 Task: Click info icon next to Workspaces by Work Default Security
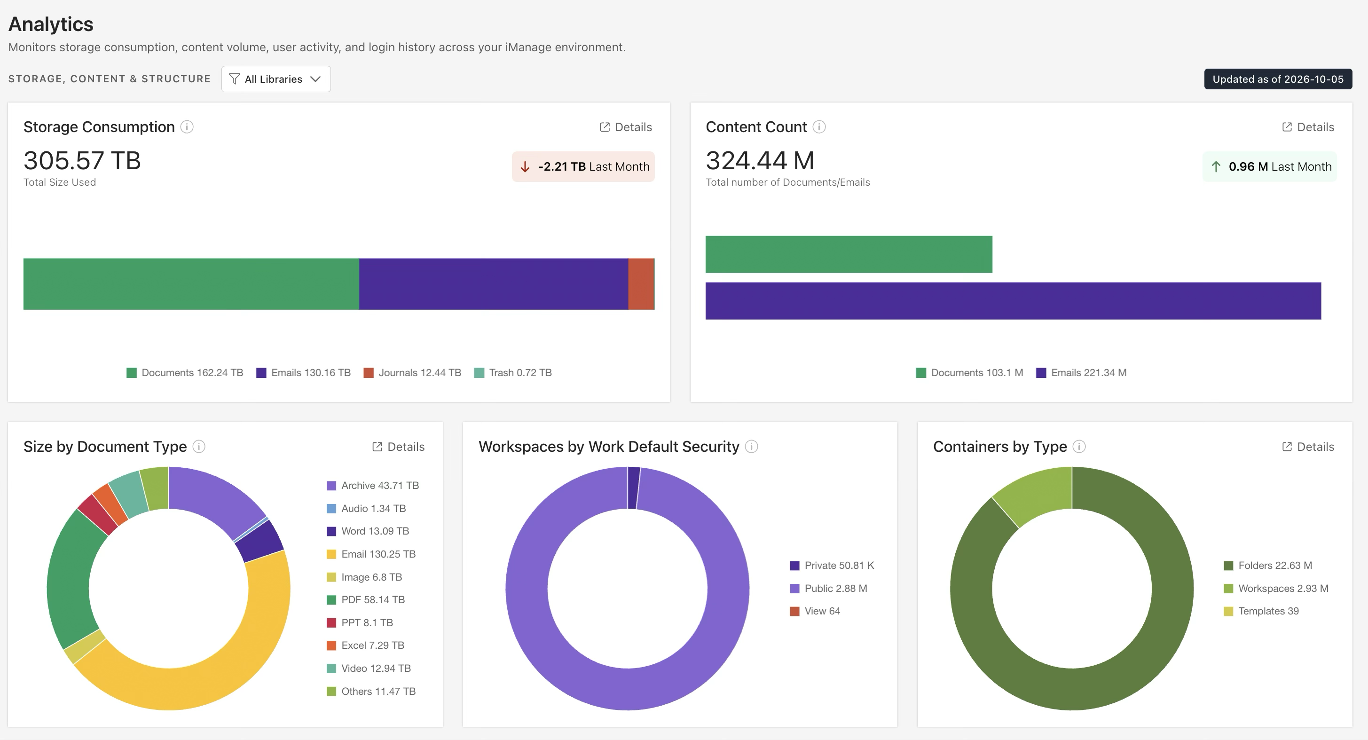coord(751,447)
